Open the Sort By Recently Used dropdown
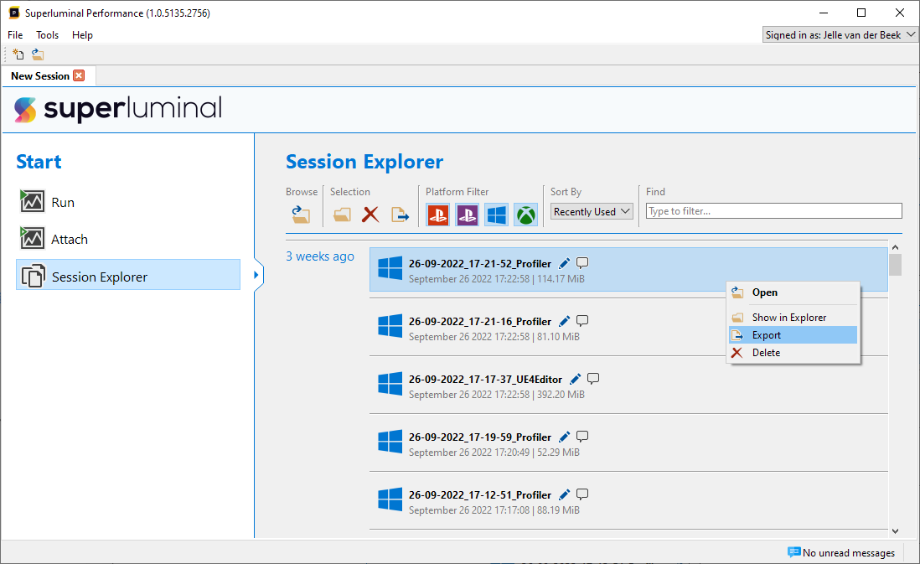 point(592,212)
